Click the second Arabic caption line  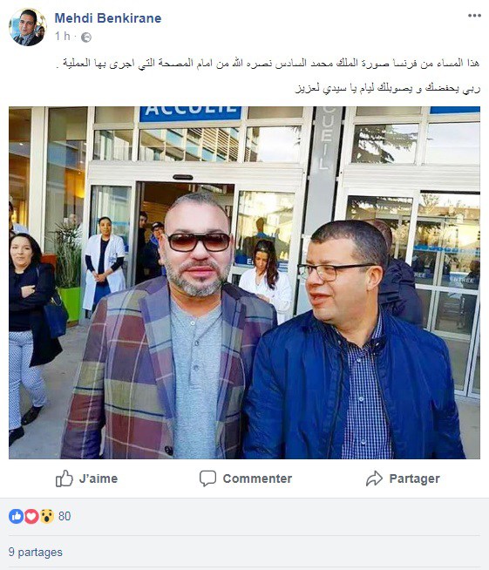pos(388,88)
